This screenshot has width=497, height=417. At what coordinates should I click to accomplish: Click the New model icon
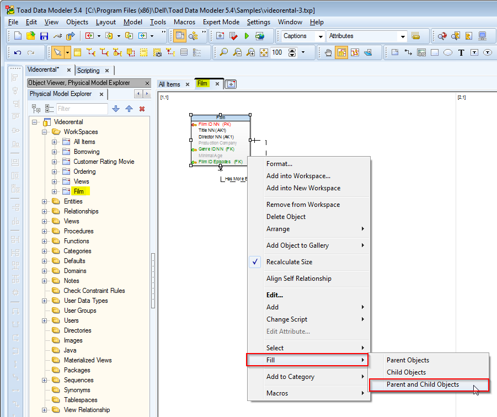[18, 36]
